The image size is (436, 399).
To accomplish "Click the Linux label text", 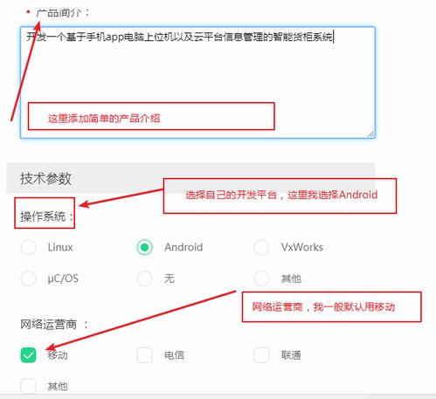I will 60,247.
